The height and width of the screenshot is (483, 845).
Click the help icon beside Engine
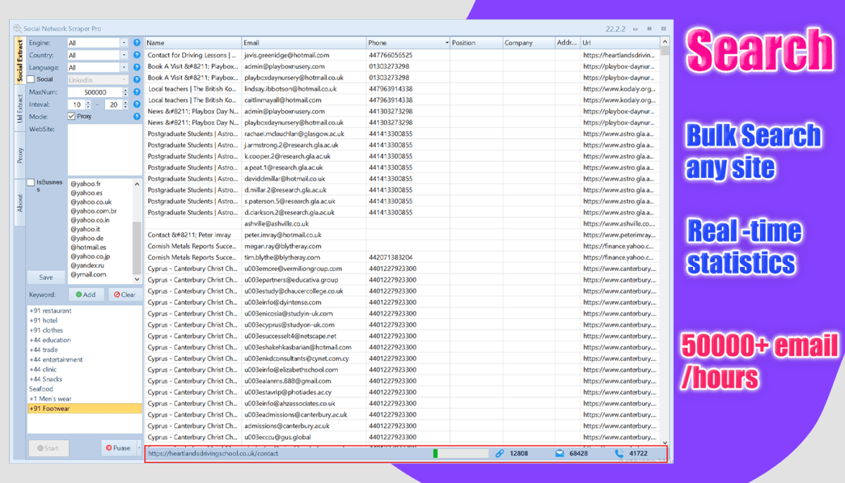tap(137, 43)
